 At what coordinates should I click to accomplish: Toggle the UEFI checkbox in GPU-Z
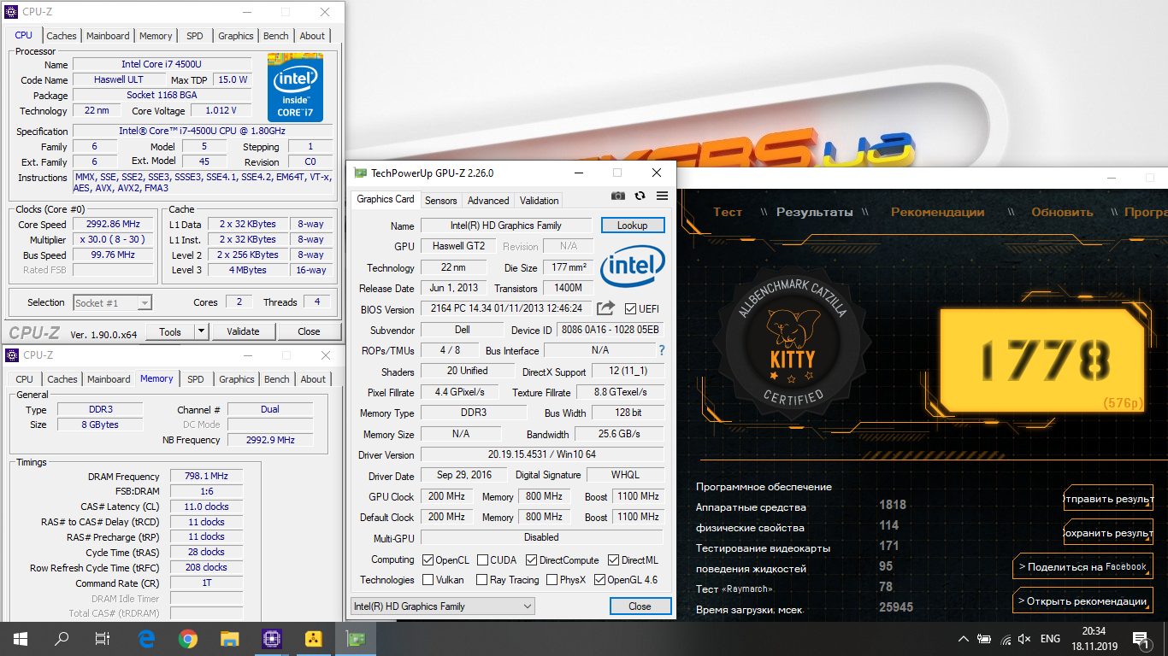pyautogui.click(x=630, y=308)
